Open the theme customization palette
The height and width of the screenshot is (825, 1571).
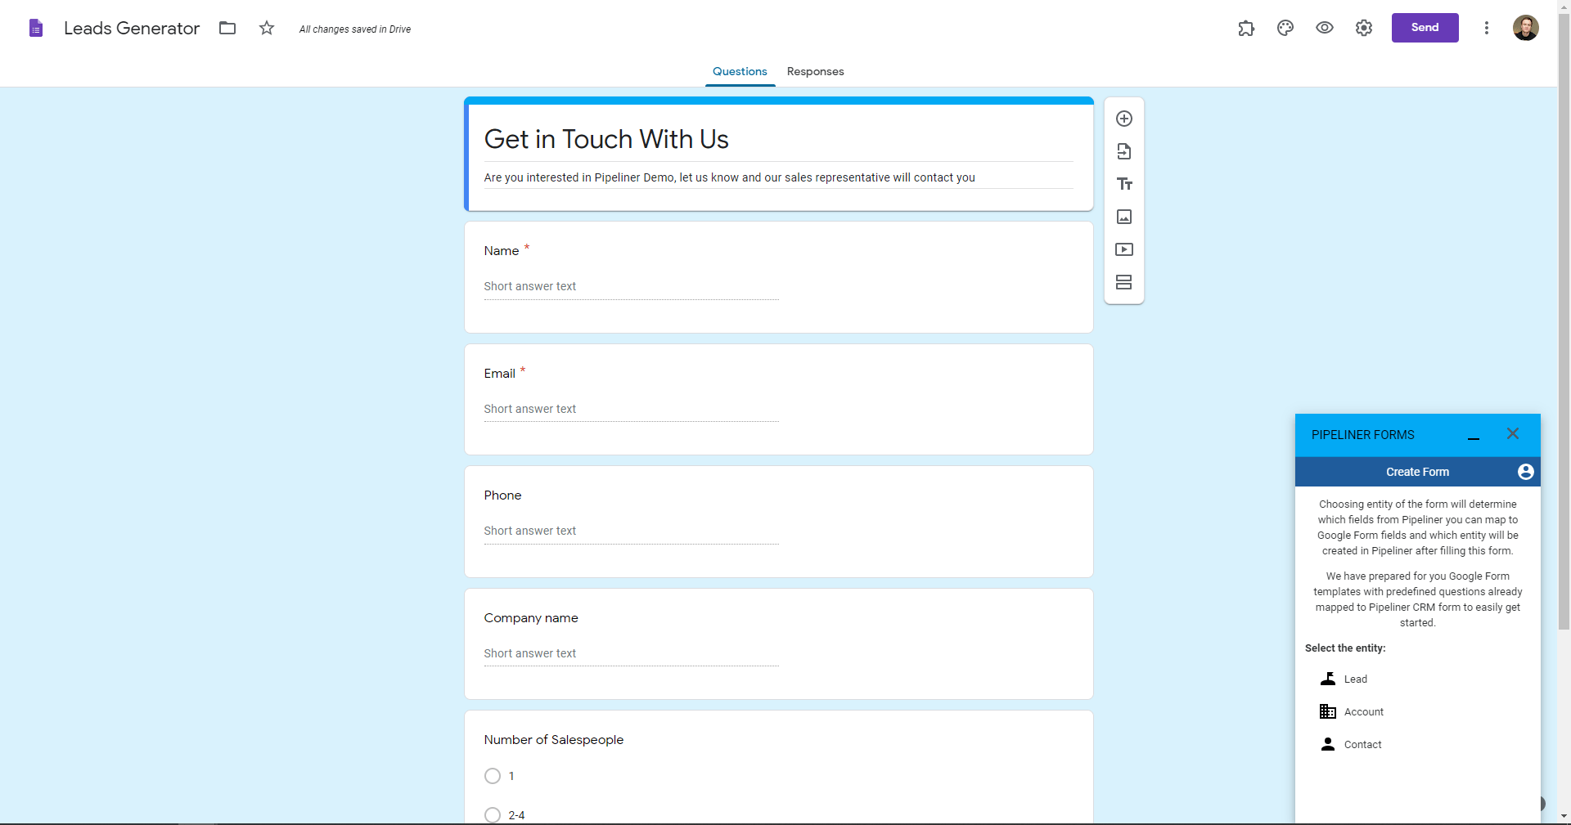tap(1285, 28)
